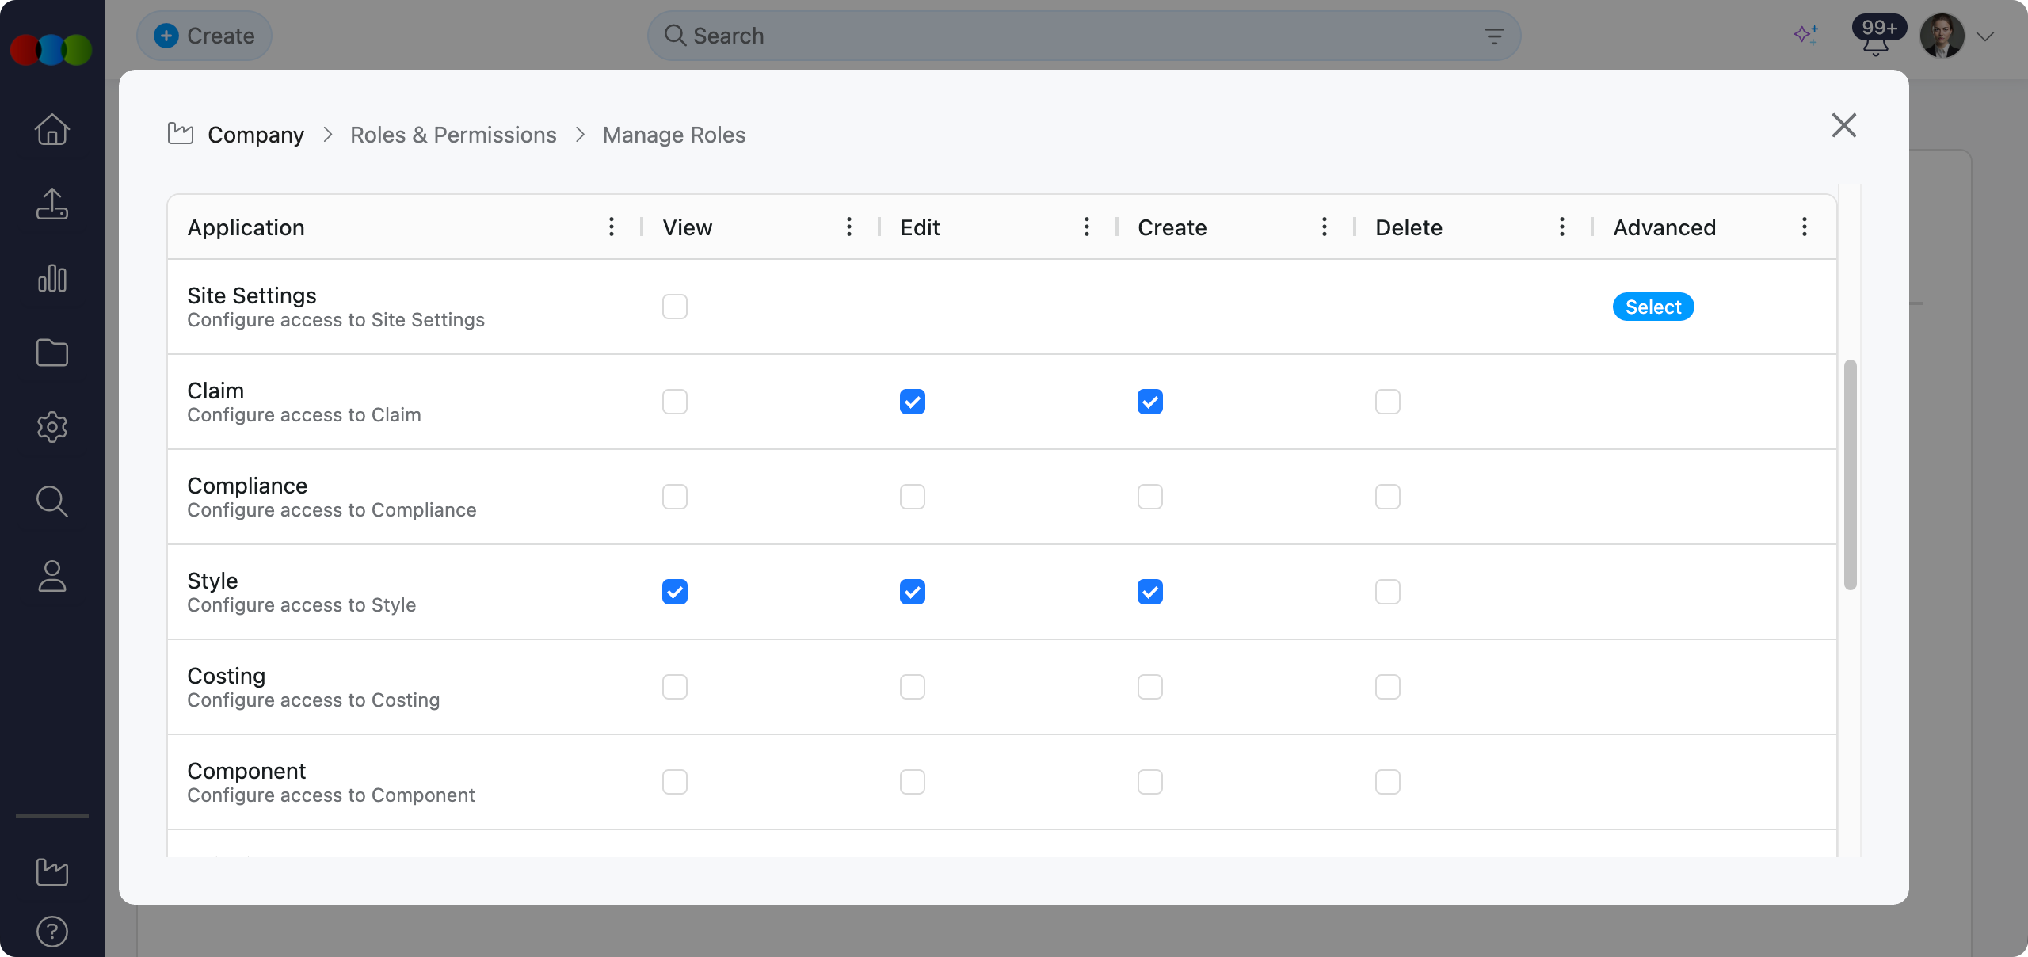
Task: Open the View column menu
Action: [x=848, y=227]
